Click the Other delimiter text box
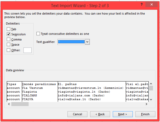The width and height of the screenshot is (160, 122). click(28, 50)
